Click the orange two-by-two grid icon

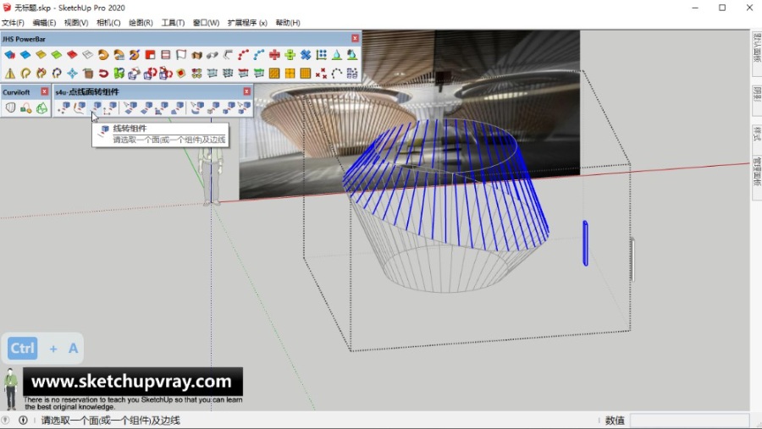pos(290,74)
